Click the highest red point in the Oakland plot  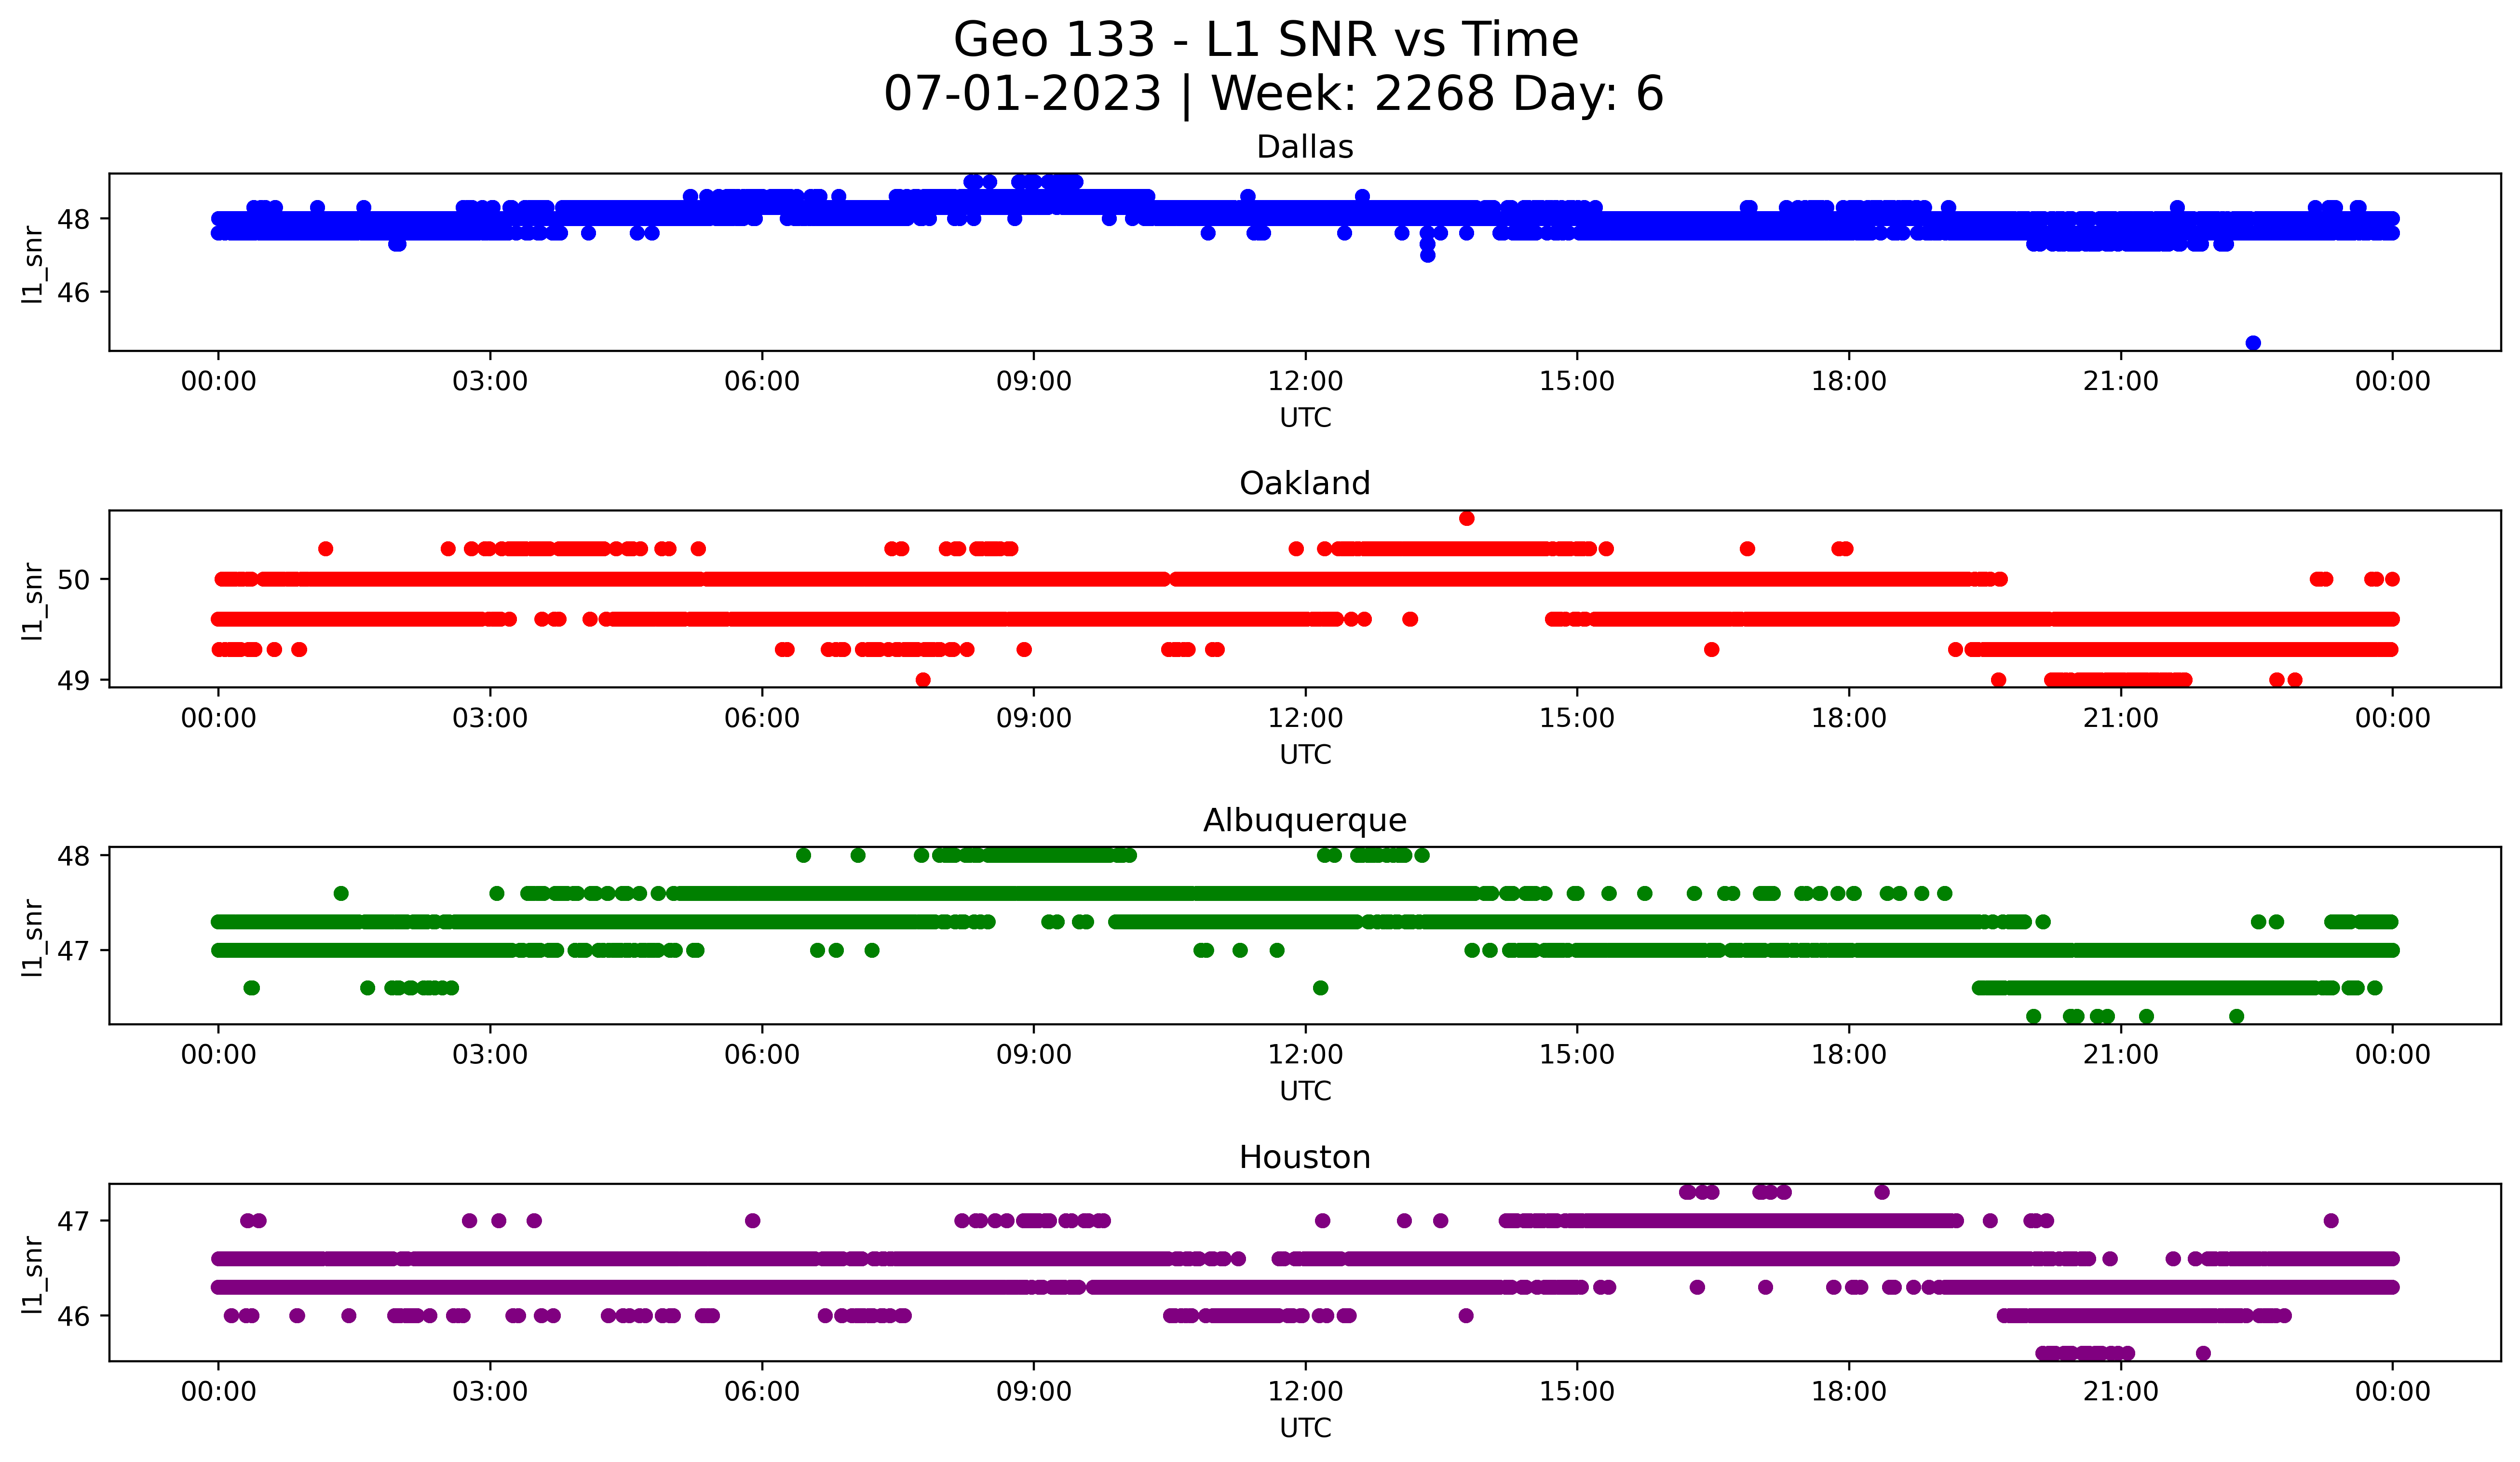[x=1466, y=518]
